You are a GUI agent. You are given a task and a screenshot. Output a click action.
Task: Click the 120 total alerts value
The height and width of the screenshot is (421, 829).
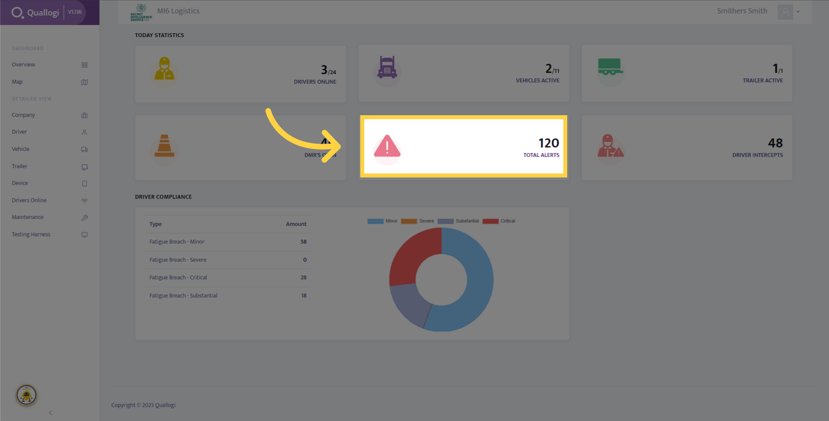coord(549,143)
